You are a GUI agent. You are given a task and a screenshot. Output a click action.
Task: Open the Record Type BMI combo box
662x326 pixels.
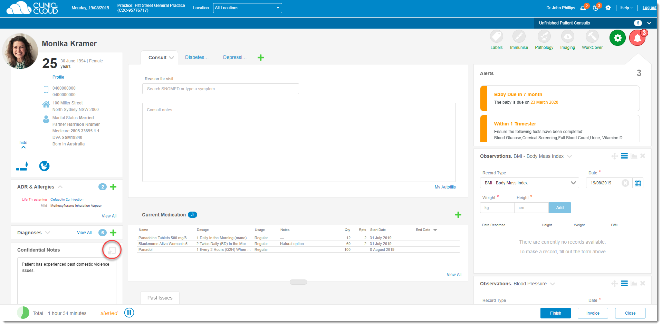click(529, 183)
